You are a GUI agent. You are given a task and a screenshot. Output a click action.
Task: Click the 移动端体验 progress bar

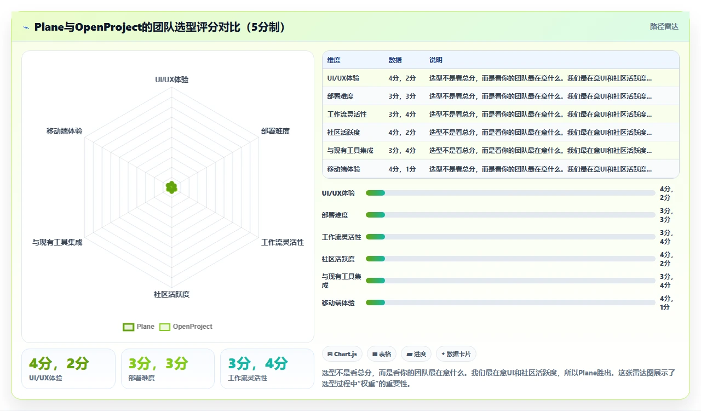(510, 302)
